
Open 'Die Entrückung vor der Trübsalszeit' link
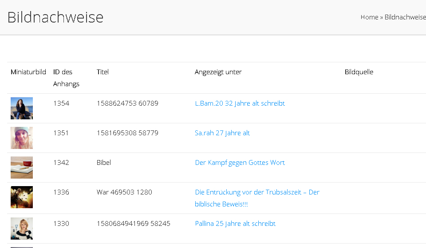pyautogui.click(x=257, y=192)
